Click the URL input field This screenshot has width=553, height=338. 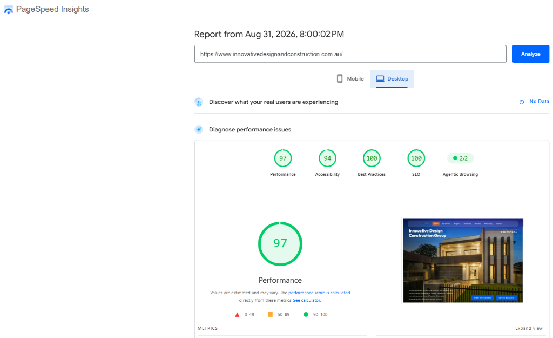(350, 54)
